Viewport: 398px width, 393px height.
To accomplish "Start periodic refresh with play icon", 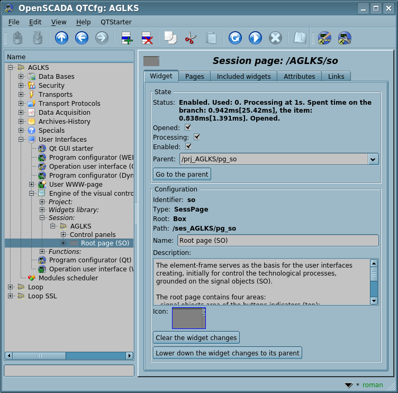I will coord(255,38).
